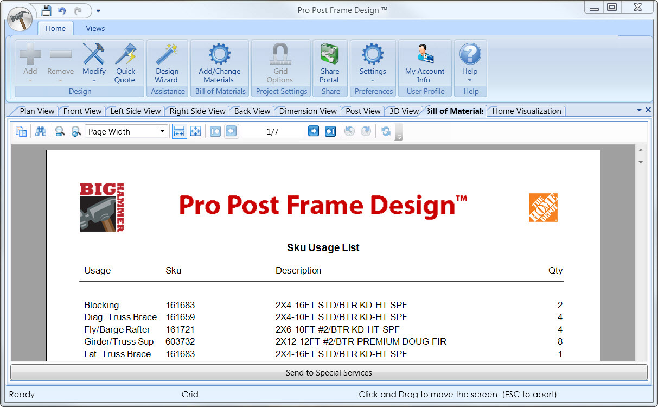
Task: Open the quick access toolbar customize arrow
Action: [98, 10]
